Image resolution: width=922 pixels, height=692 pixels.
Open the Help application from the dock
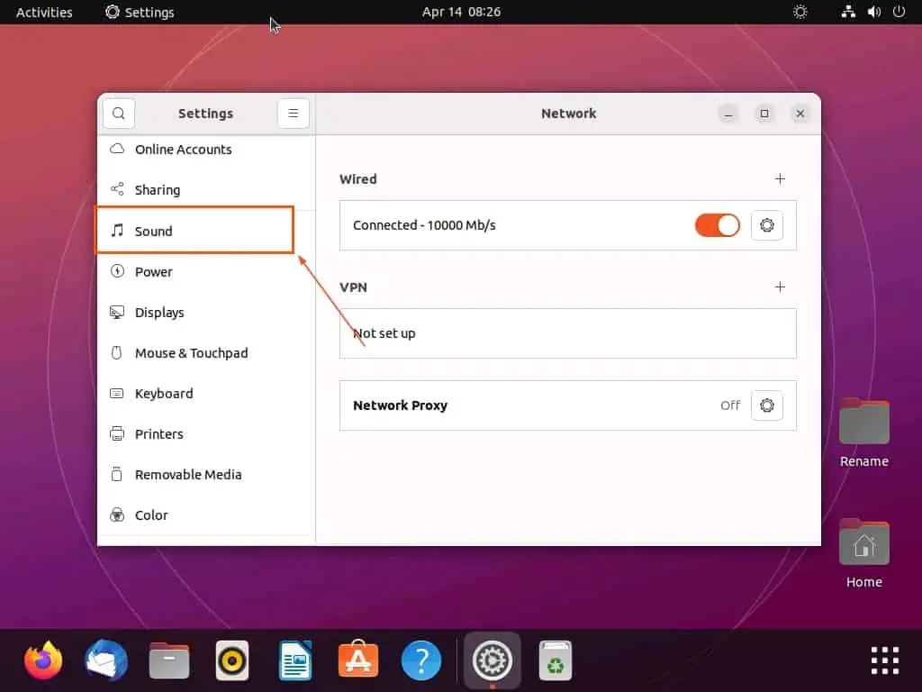[x=420, y=660]
